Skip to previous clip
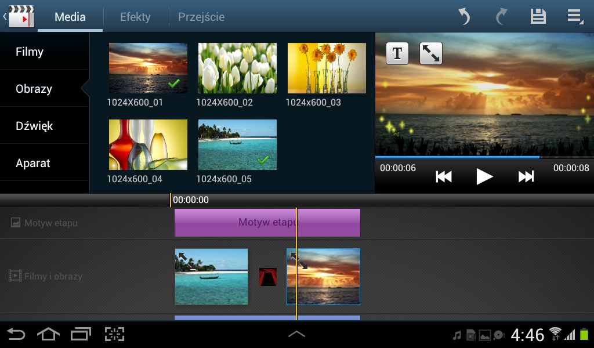The width and height of the screenshot is (594, 348). pyautogui.click(x=443, y=176)
